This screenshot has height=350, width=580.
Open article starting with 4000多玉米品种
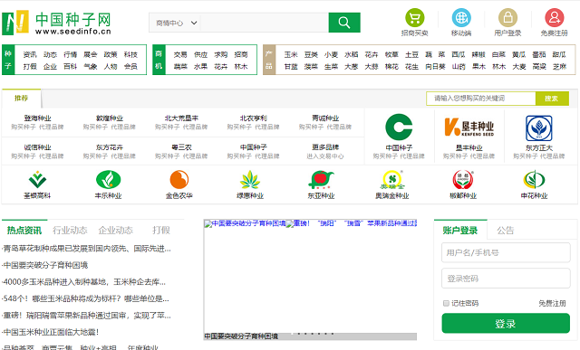coord(84,282)
